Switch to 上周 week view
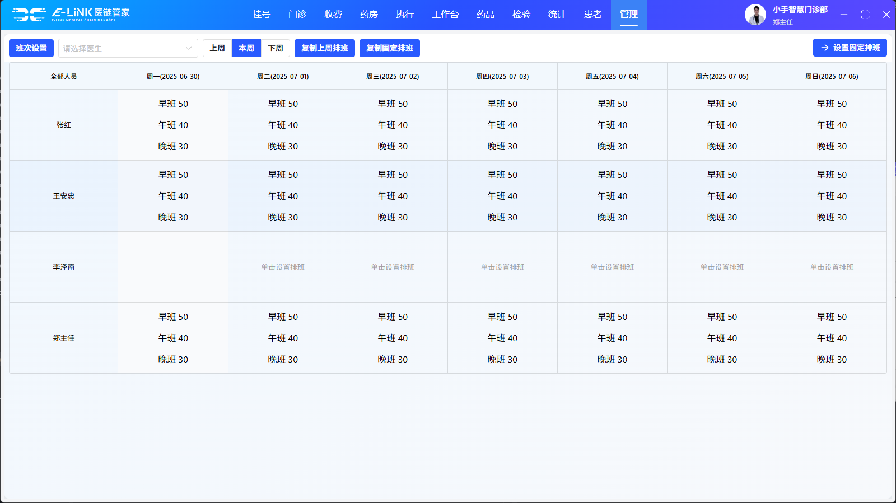Image resolution: width=896 pixels, height=503 pixels. [x=217, y=48]
